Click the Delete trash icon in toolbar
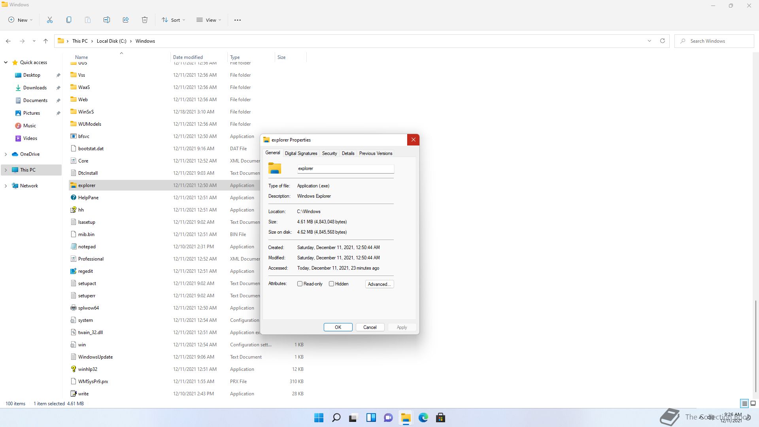The image size is (759, 427). coord(145,20)
